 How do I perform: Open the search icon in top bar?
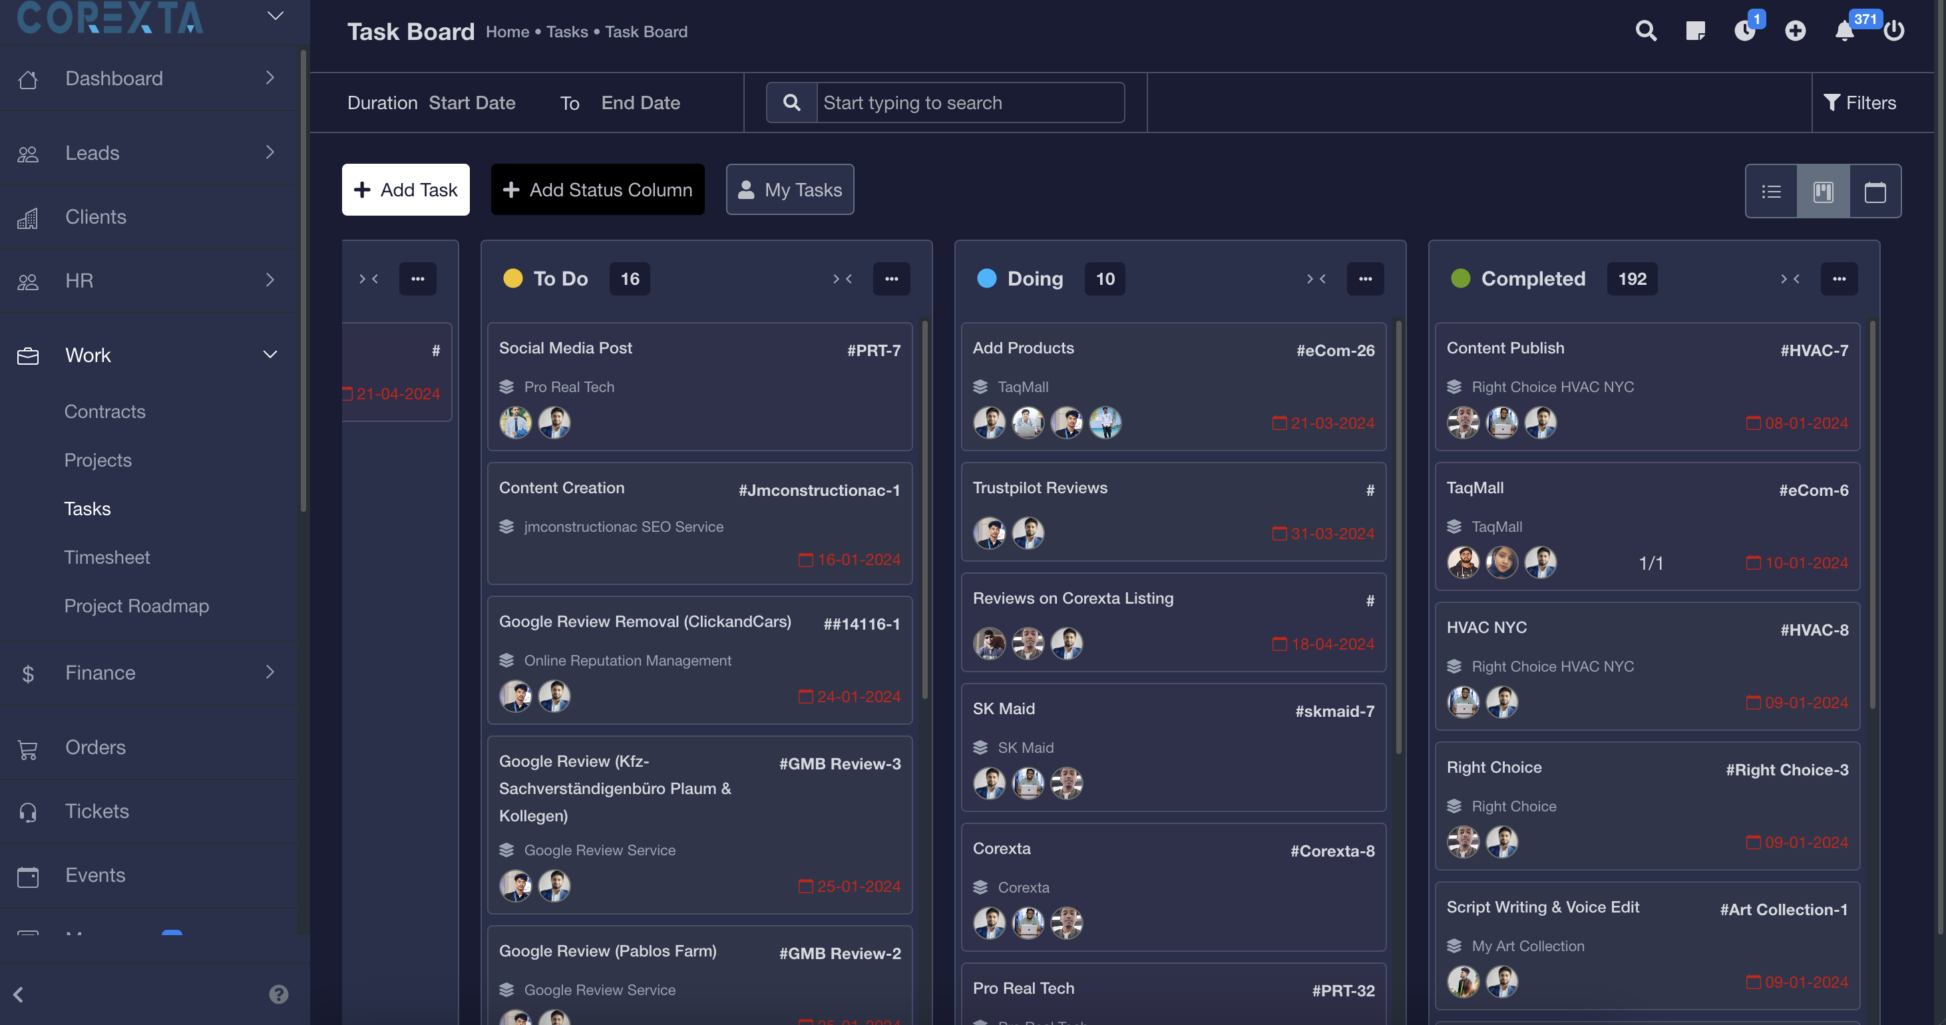pyautogui.click(x=1645, y=31)
